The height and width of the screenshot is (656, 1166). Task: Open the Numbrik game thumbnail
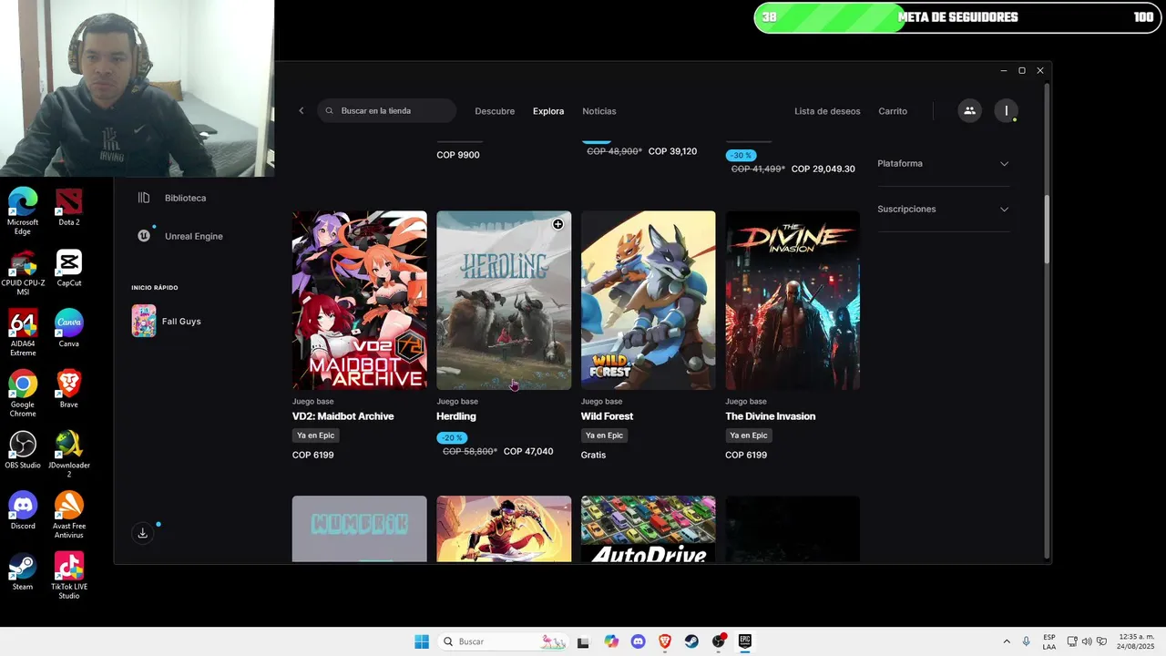coord(360,528)
